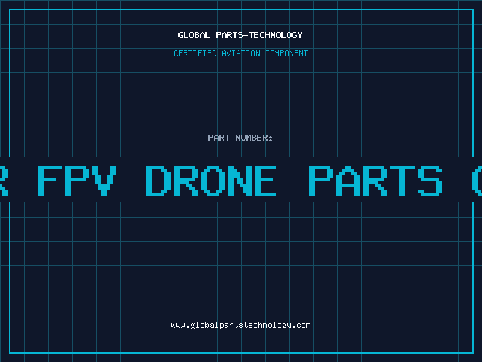
Task: Click the word CERTIFIED in the subtitle
Action: coord(195,53)
